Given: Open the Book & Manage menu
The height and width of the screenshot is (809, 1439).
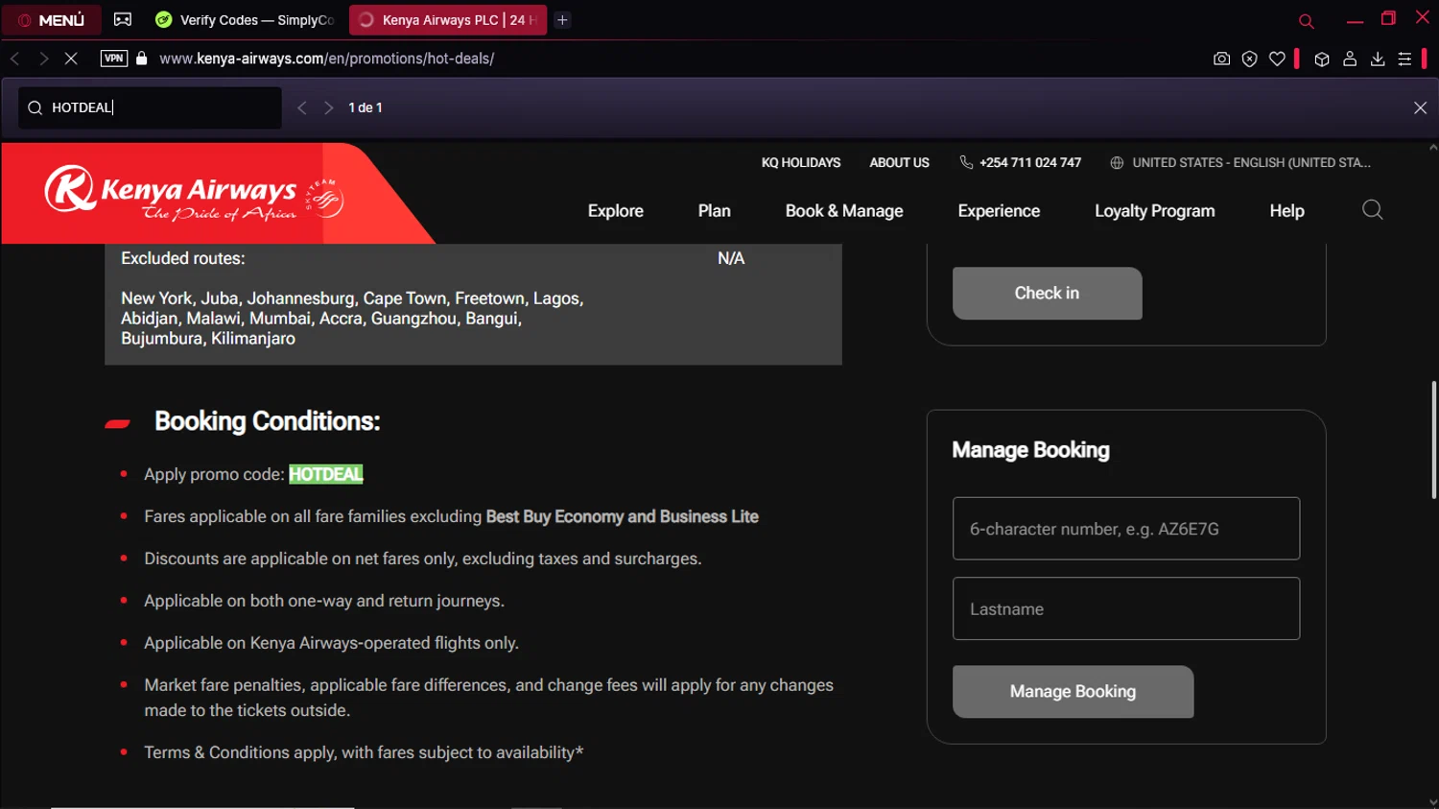Looking at the screenshot, I should pyautogui.click(x=844, y=211).
